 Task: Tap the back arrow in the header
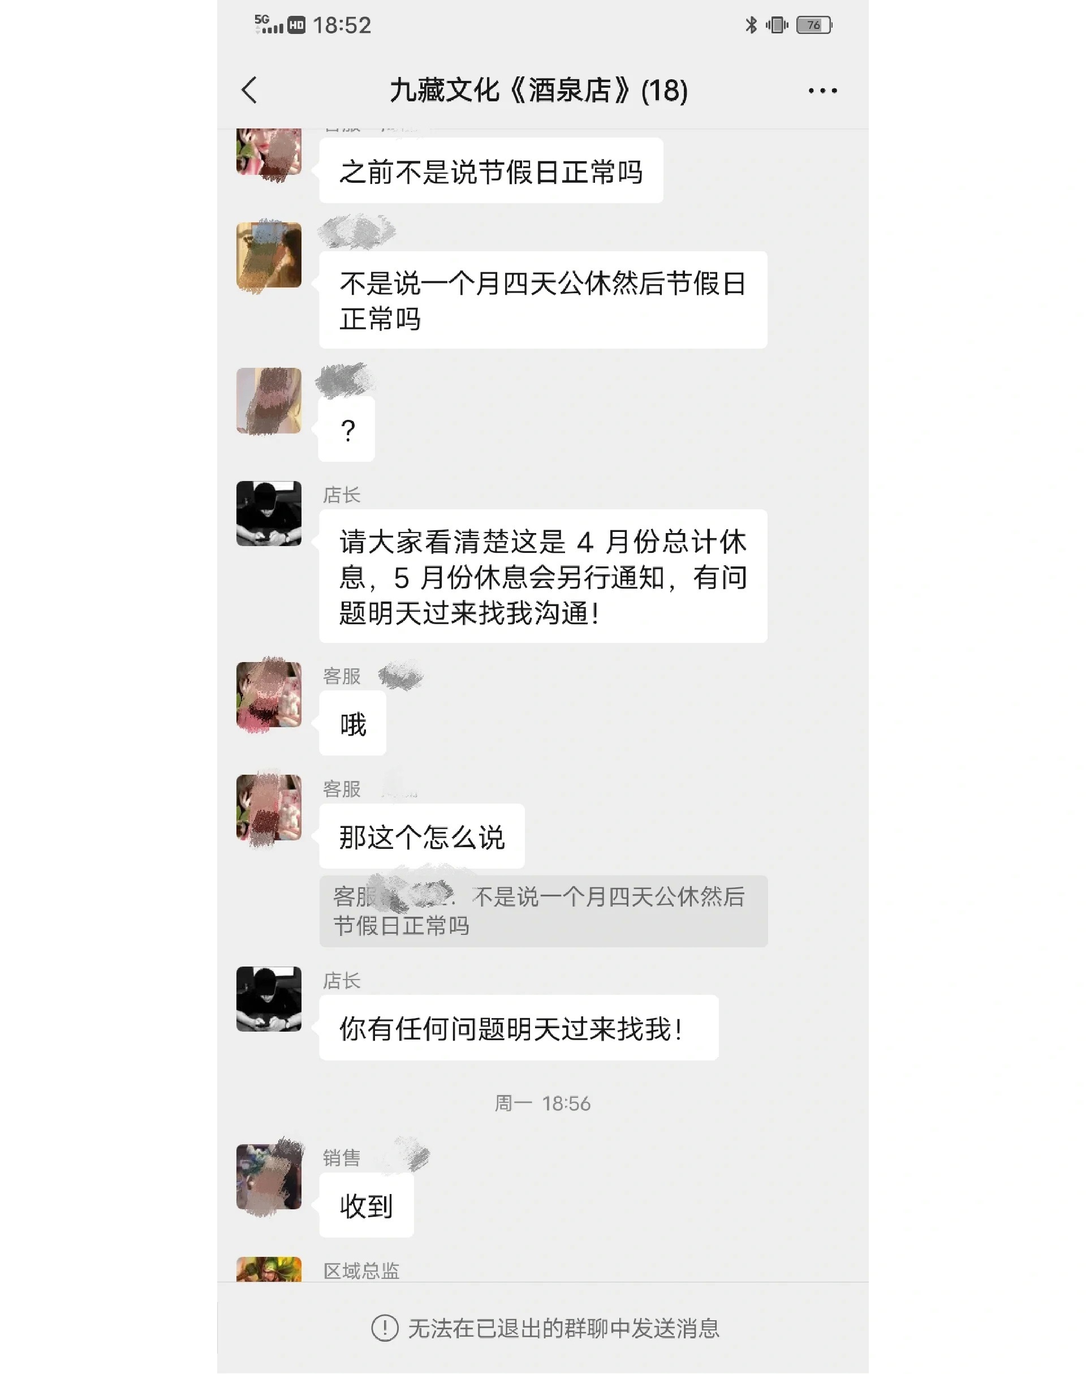point(250,91)
